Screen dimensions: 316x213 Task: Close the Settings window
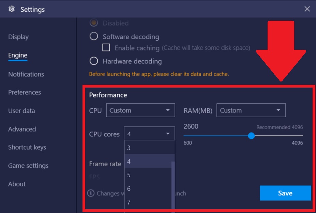(307, 9)
